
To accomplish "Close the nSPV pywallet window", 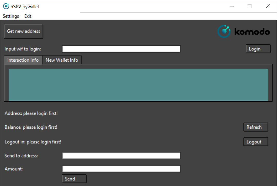I will coord(268,6).
